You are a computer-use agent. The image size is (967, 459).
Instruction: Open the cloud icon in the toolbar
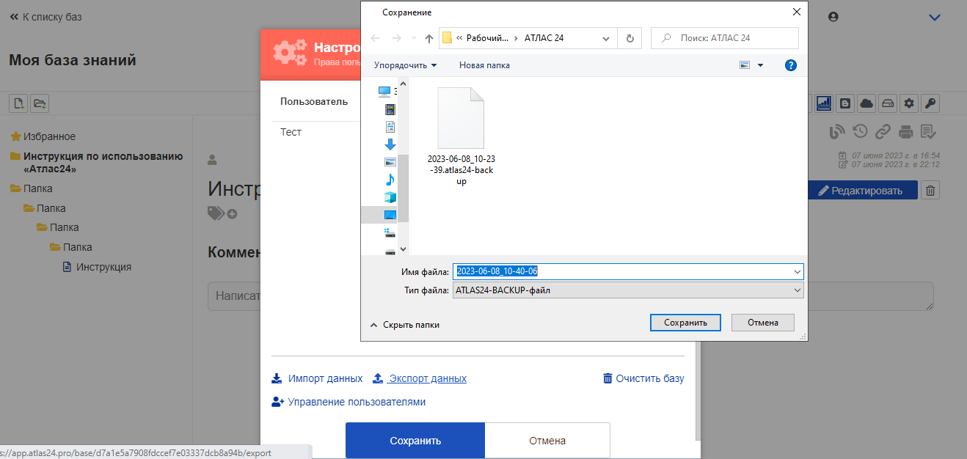click(x=866, y=103)
